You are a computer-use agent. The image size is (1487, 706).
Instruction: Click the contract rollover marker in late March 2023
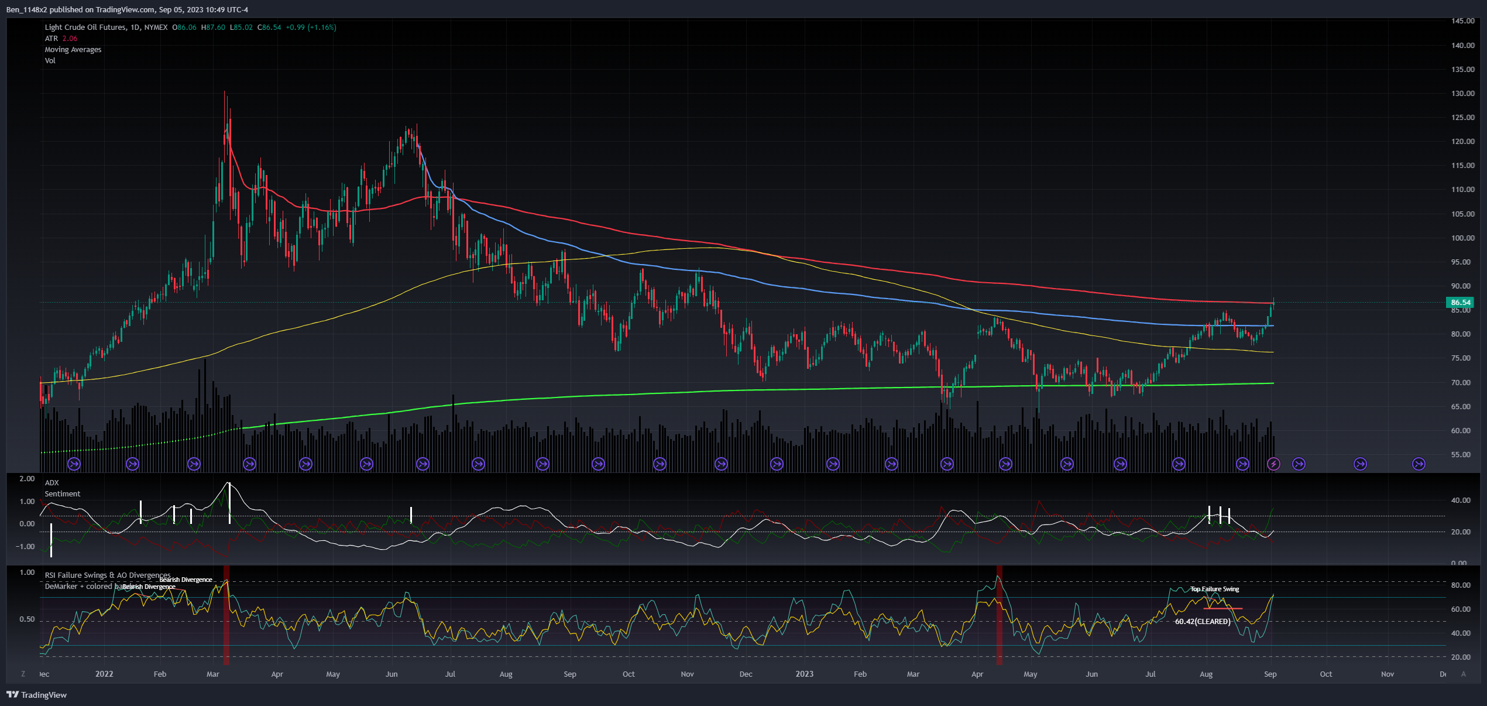pyautogui.click(x=947, y=464)
